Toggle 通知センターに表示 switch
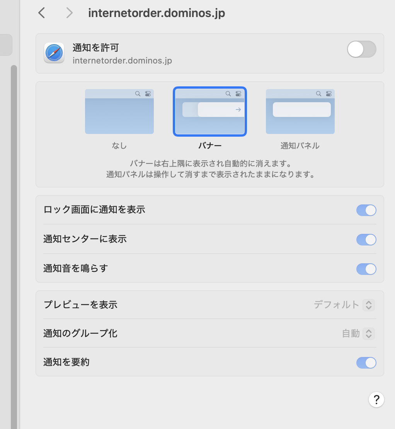The image size is (395, 429). [x=366, y=240]
